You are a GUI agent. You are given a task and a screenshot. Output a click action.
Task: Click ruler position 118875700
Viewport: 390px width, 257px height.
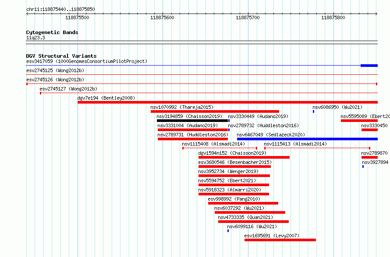(x=248, y=17)
